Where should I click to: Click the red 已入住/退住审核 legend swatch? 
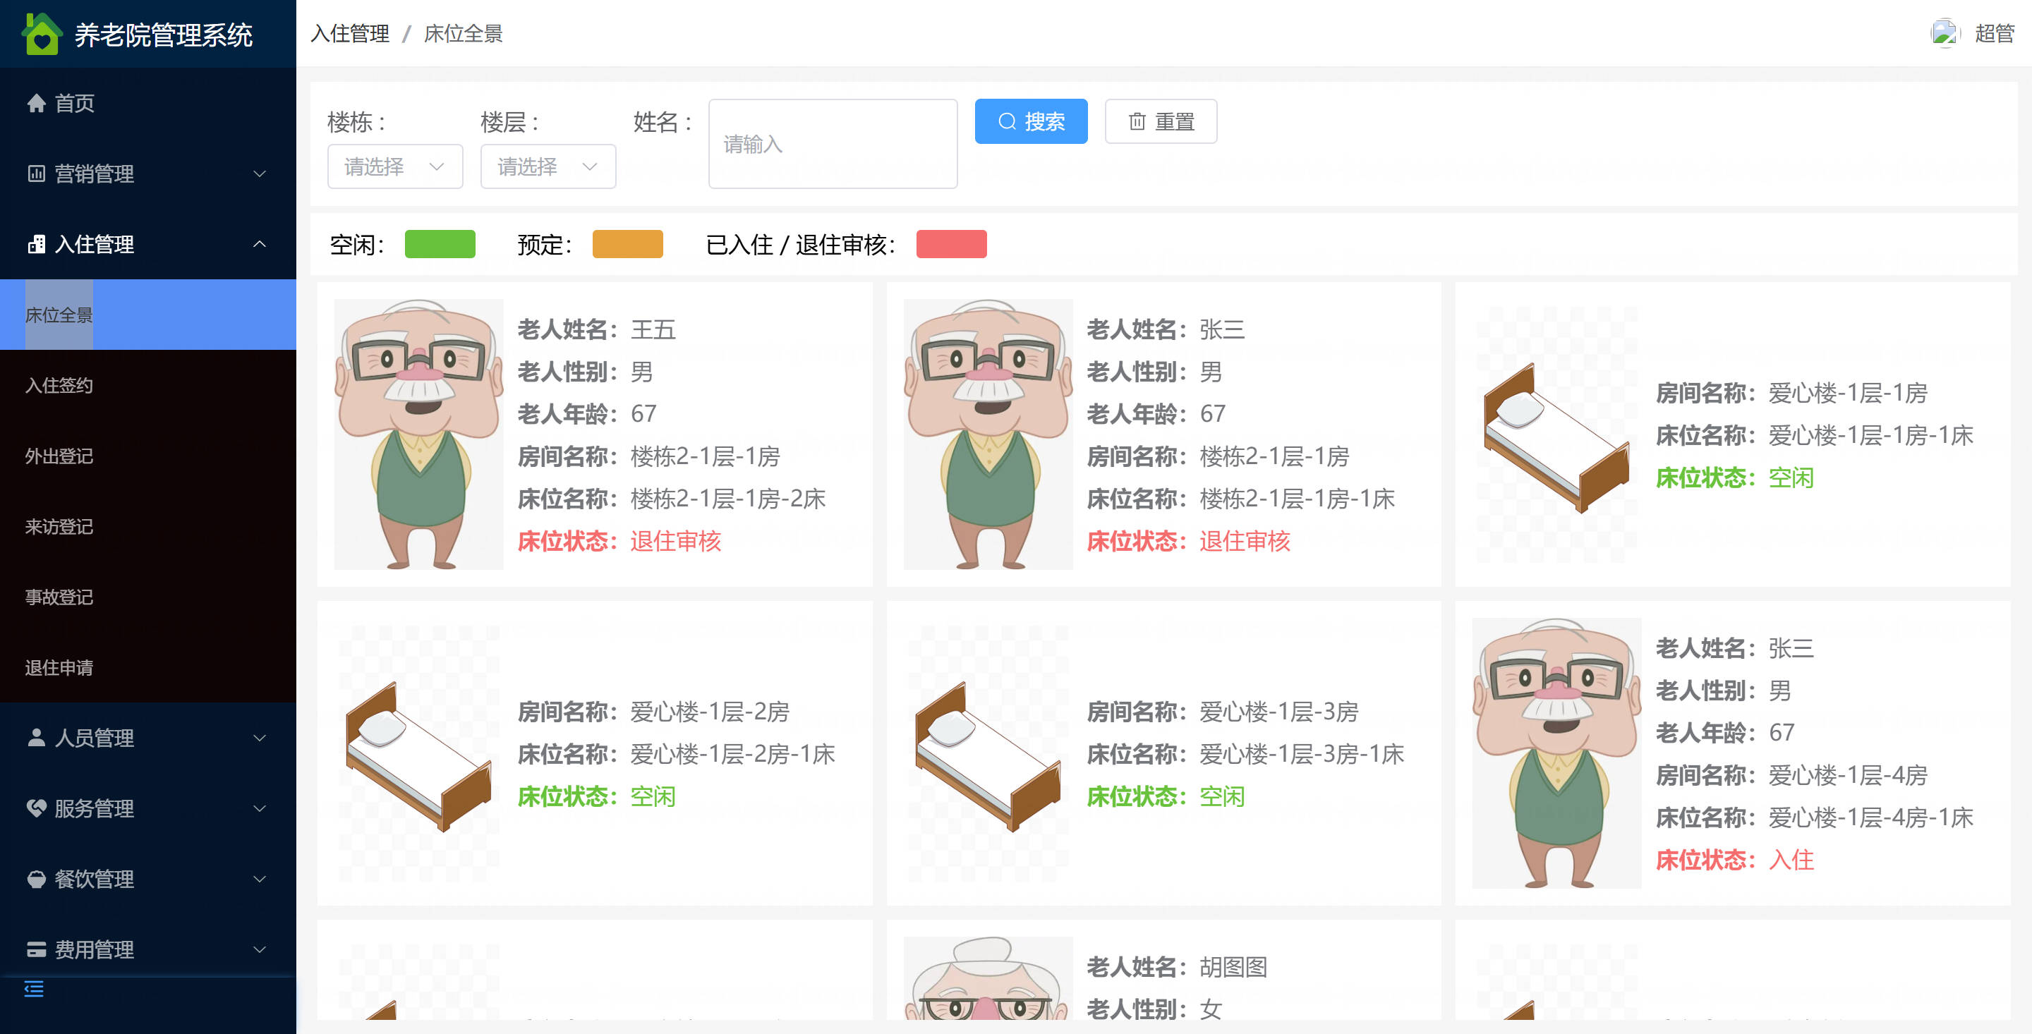(x=951, y=245)
